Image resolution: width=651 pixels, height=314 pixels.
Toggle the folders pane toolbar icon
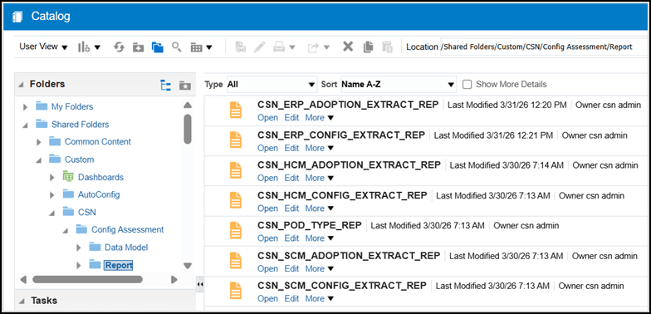158,47
